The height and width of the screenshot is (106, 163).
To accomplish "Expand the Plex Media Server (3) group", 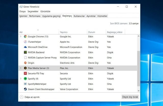I will 21,68.
